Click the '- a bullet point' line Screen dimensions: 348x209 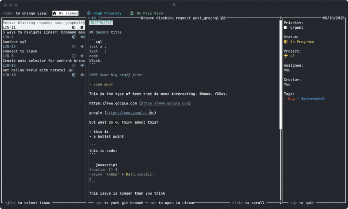click(107, 137)
